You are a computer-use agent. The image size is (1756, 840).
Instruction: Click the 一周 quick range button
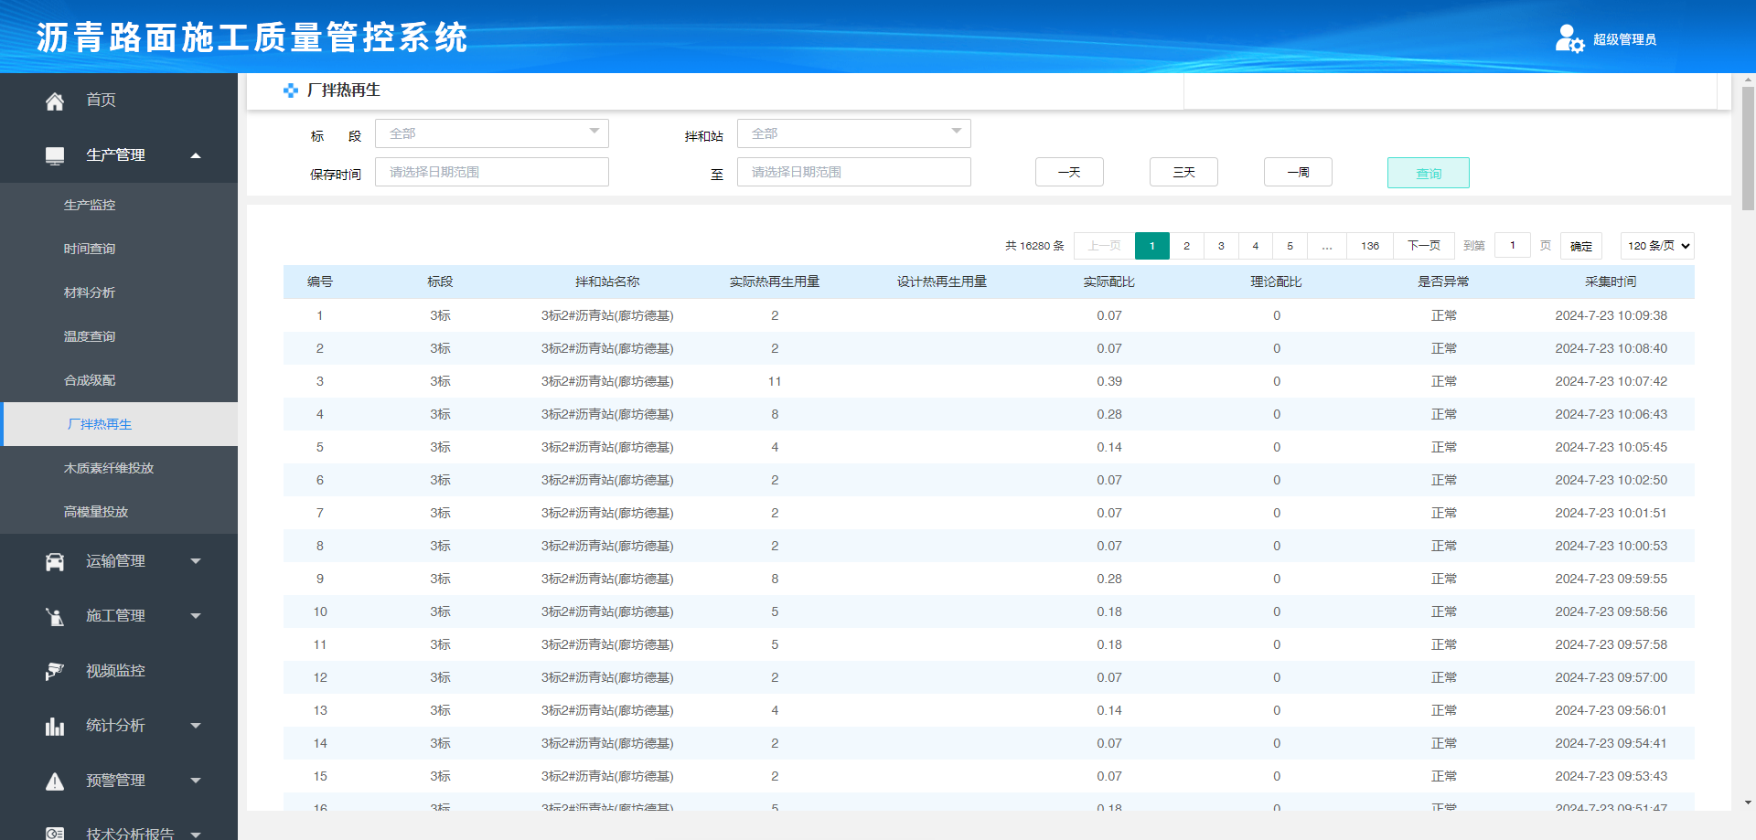pos(1298,172)
